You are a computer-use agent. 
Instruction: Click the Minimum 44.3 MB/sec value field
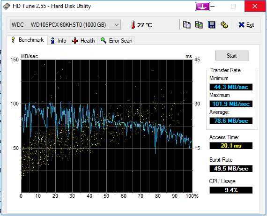click(x=231, y=87)
